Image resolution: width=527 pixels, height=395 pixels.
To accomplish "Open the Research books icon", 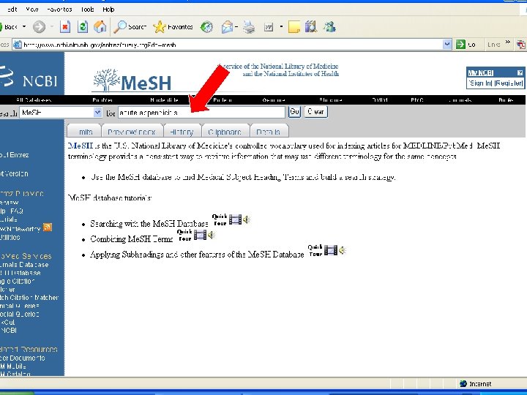I will point(311,26).
